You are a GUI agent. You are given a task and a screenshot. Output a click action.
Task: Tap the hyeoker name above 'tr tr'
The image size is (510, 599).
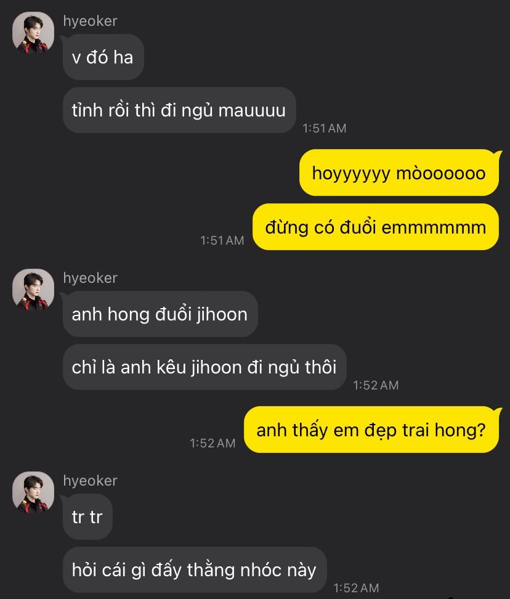click(90, 481)
